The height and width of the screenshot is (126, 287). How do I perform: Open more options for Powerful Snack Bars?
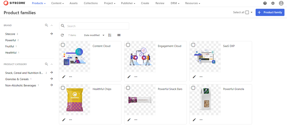pos(136,120)
